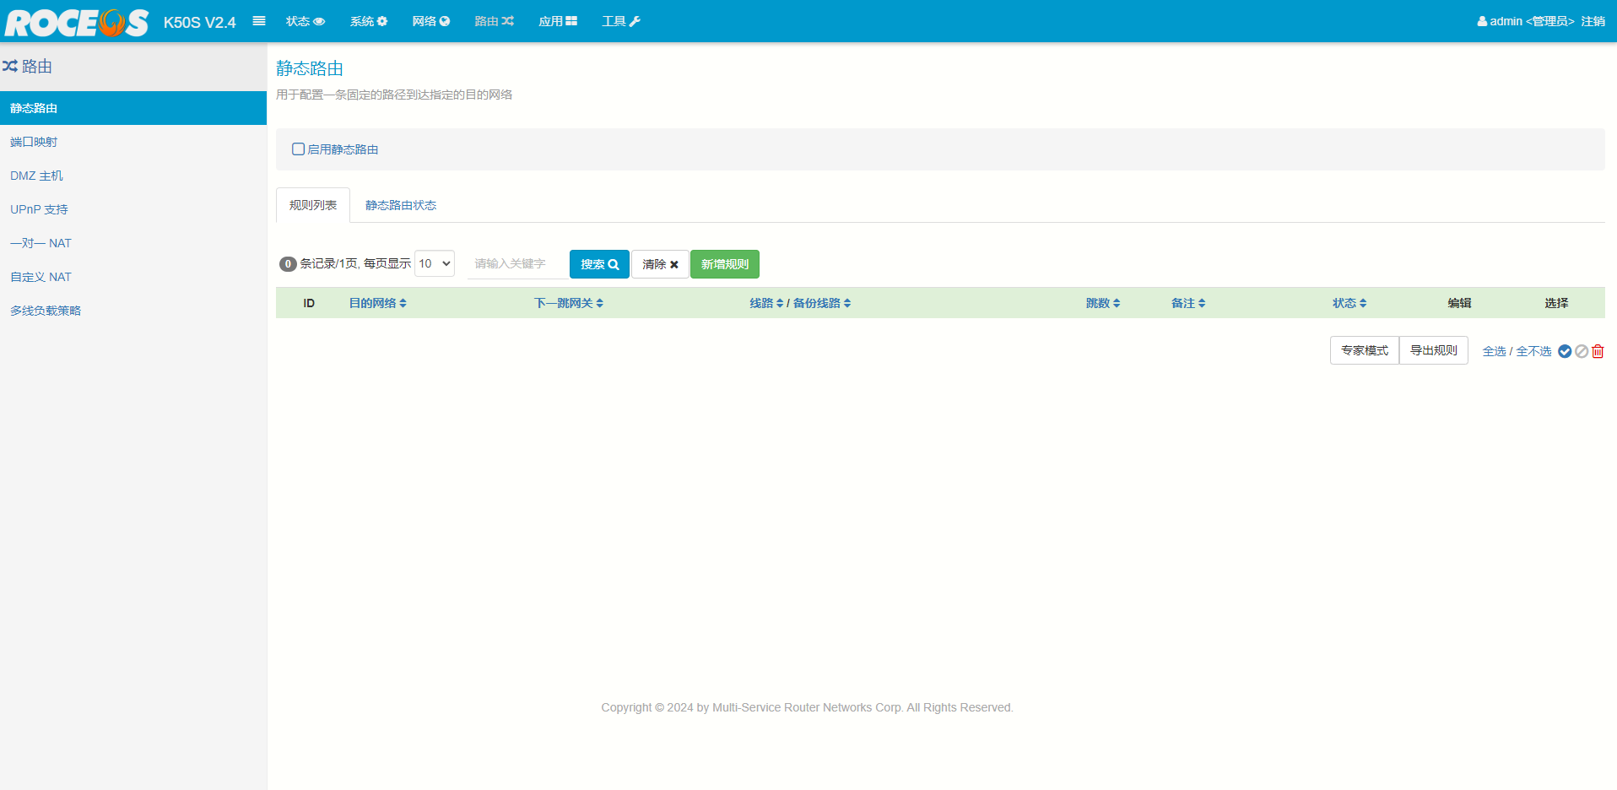Screen dimensions: 1617x790
Task: Click the keyword search input field
Action: point(516,264)
